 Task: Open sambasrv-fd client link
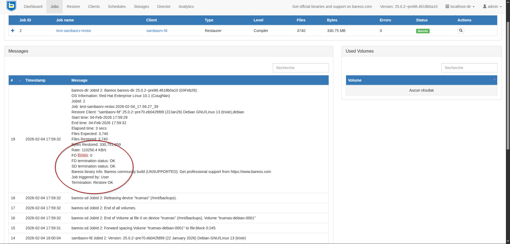[157, 31]
